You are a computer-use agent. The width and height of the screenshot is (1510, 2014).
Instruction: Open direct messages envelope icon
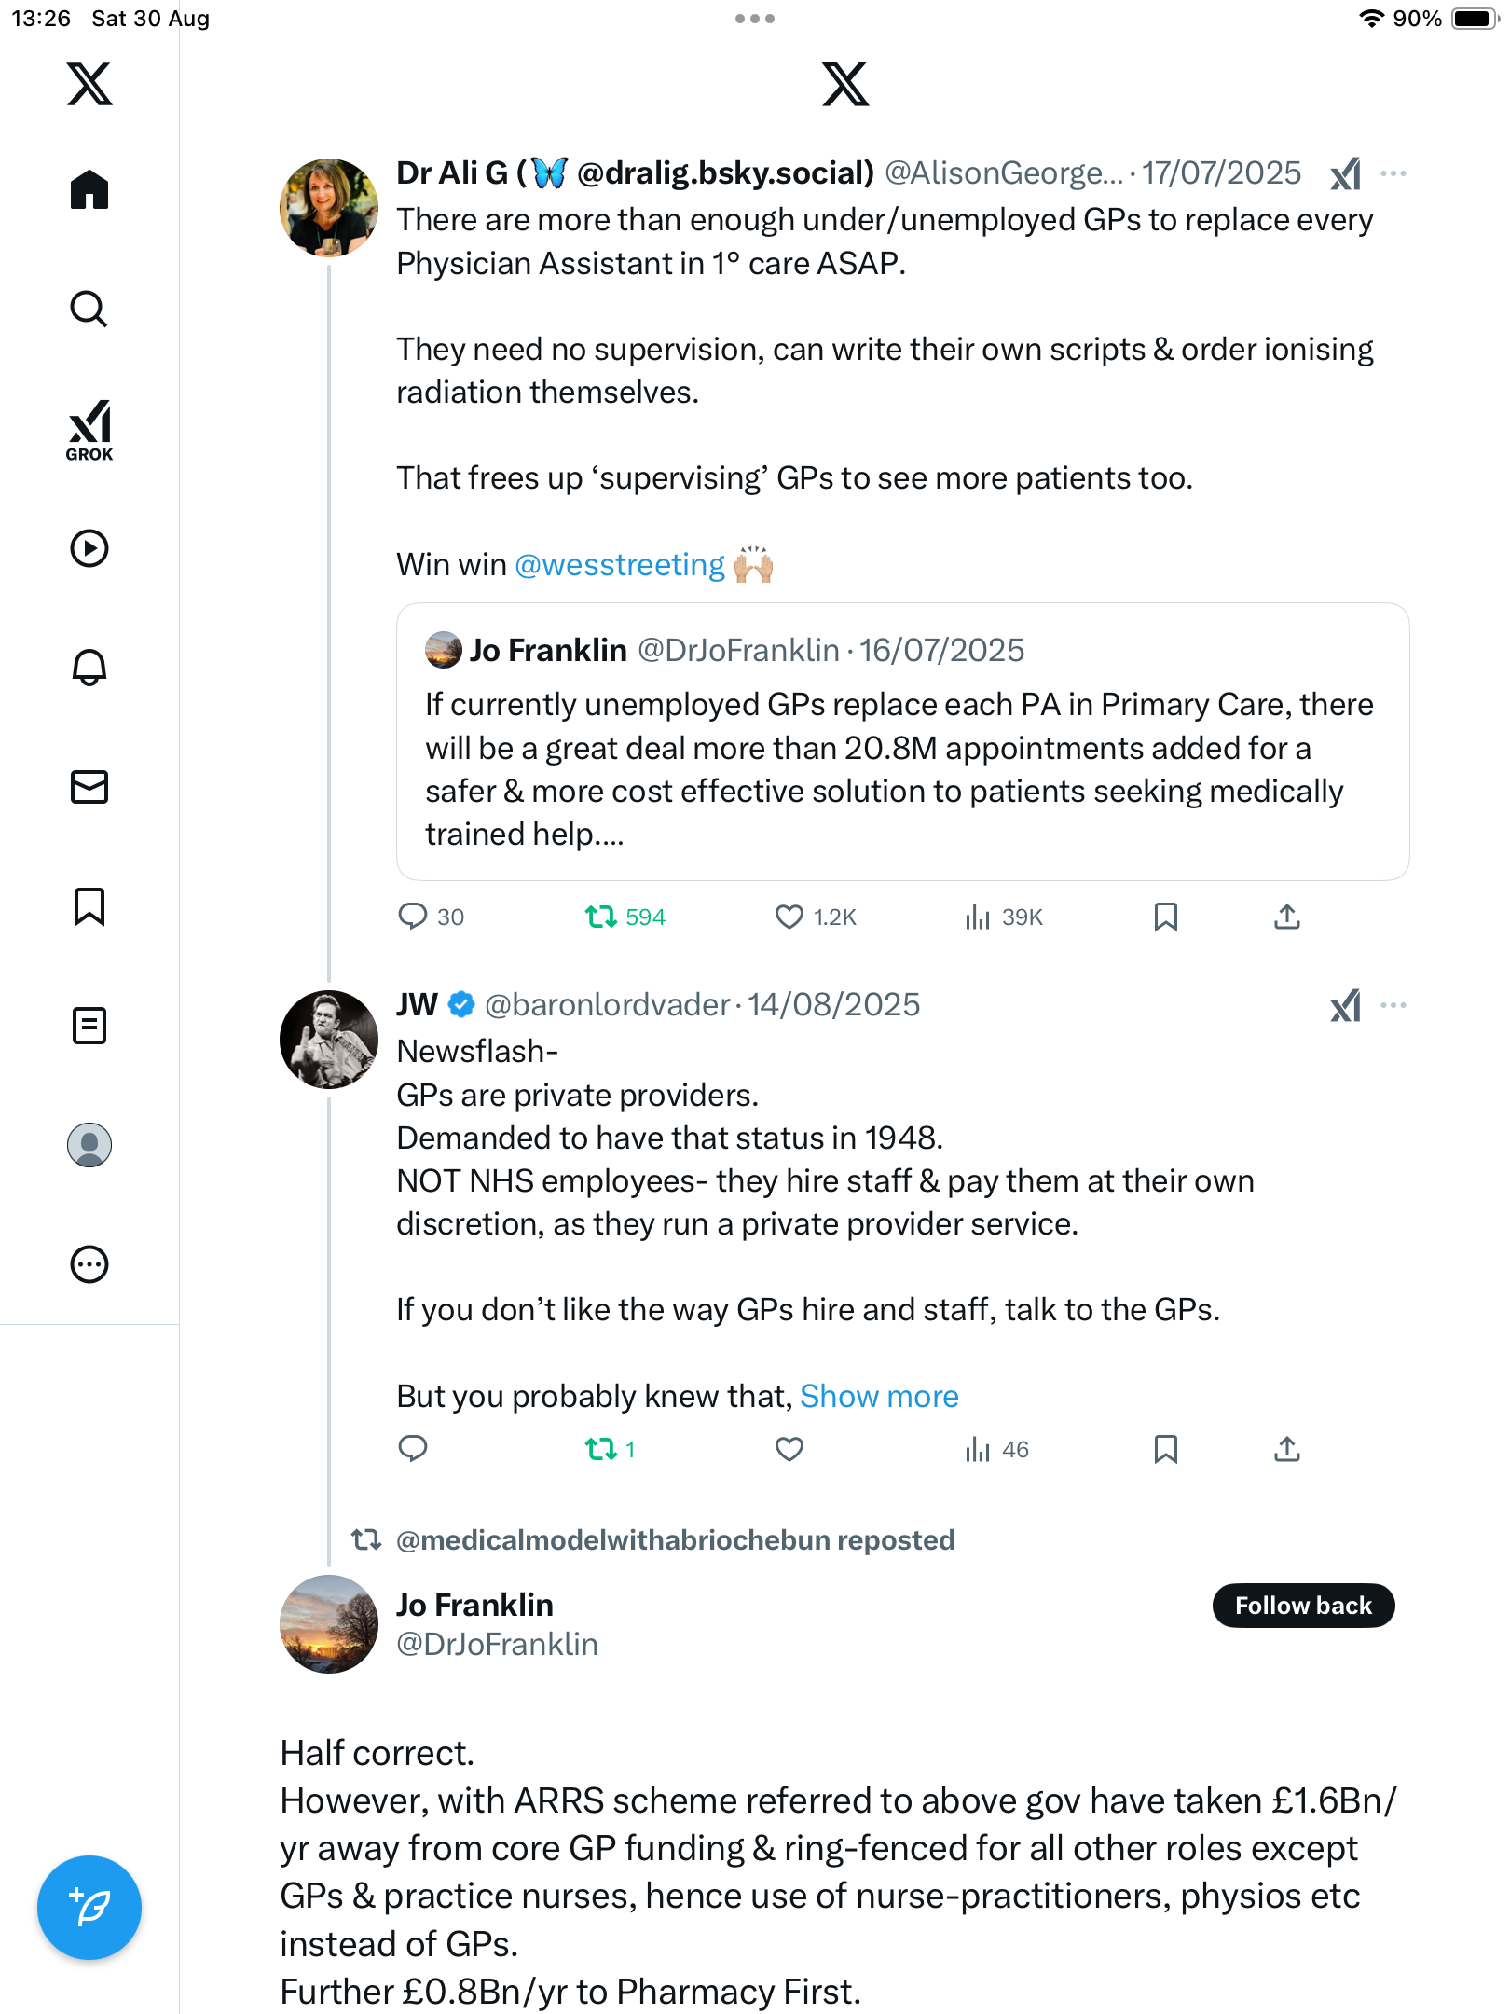[x=89, y=787]
